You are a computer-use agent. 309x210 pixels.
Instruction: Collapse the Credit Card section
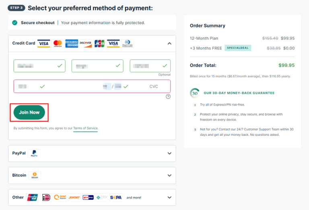tap(169, 44)
